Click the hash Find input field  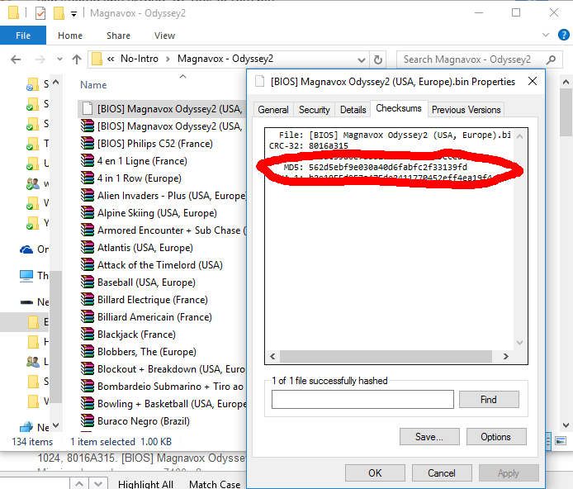(362, 400)
